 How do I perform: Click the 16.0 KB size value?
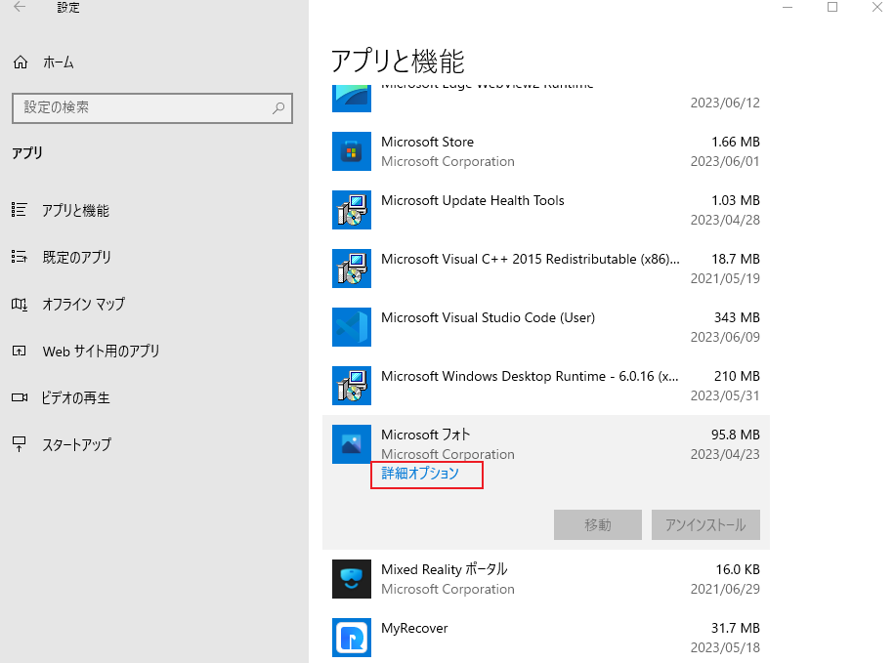tap(738, 569)
